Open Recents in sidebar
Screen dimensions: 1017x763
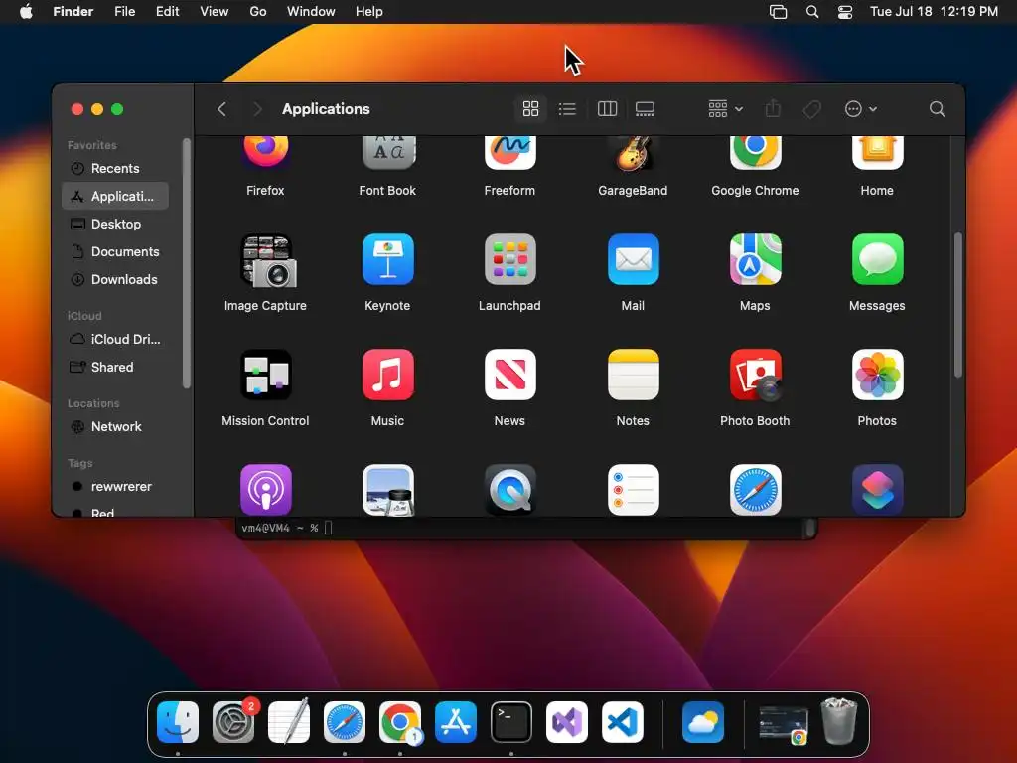(115, 168)
